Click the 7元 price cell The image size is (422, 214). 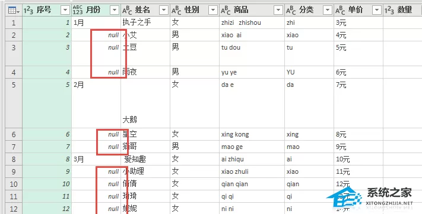[358, 103]
